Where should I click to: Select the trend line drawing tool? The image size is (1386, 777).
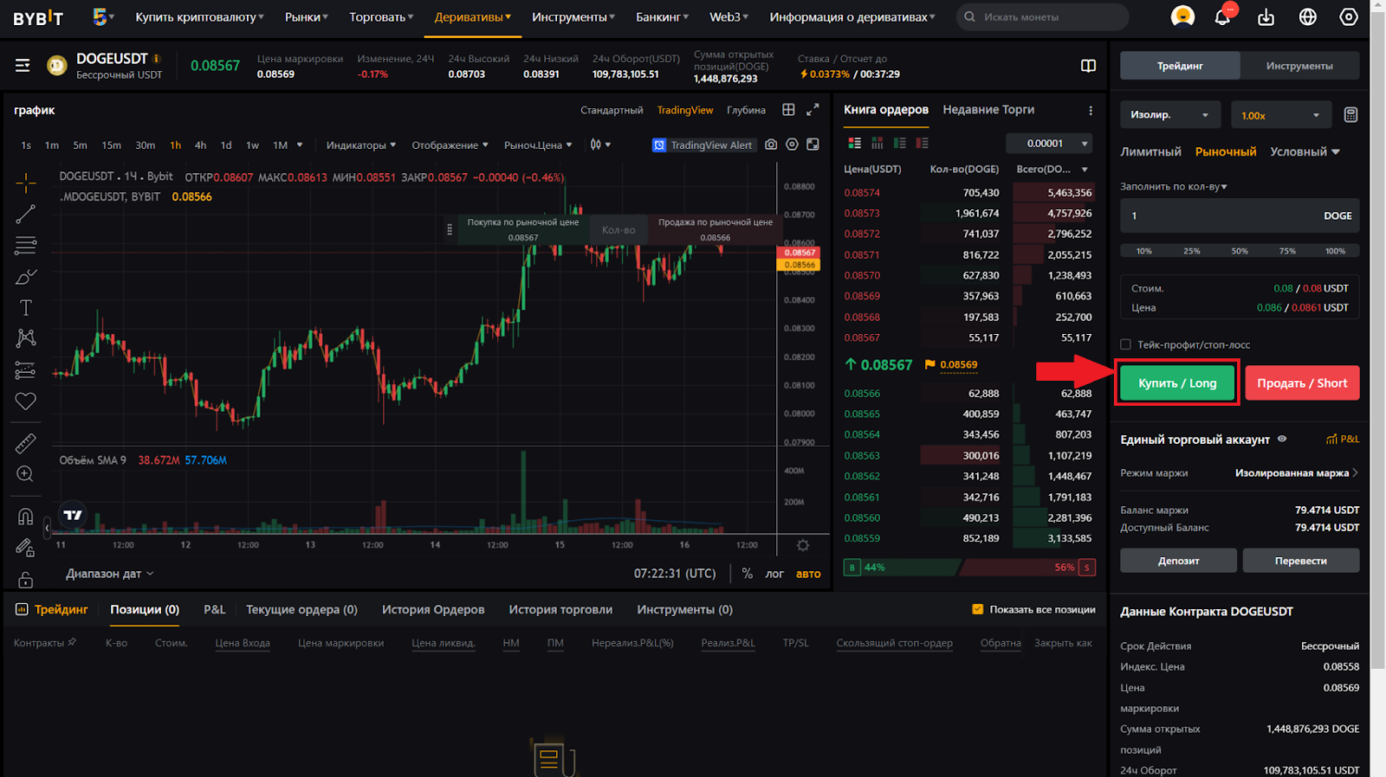pyautogui.click(x=25, y=214)
